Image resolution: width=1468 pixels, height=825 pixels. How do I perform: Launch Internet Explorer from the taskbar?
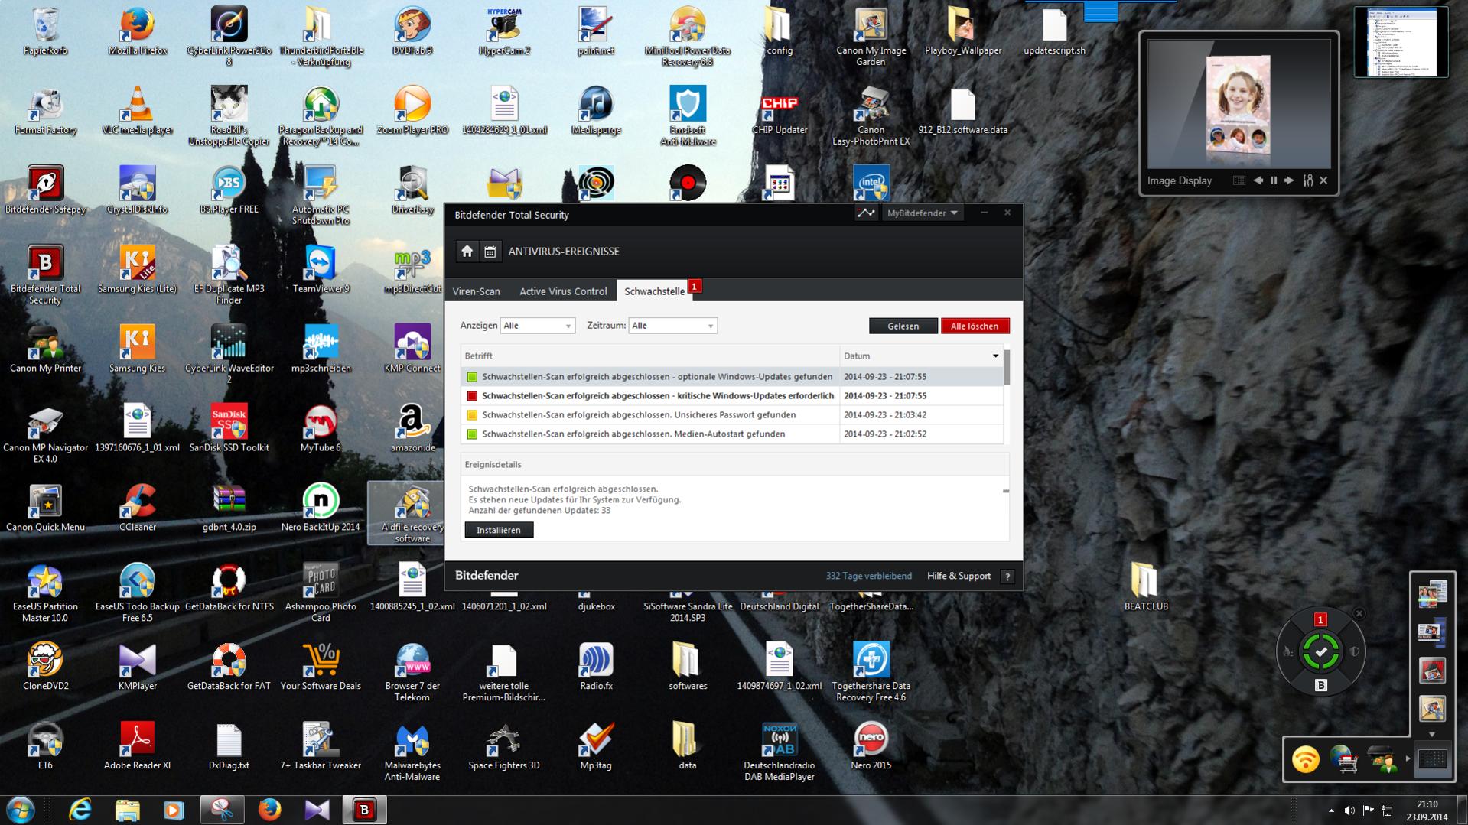click(x=80, y=810)
